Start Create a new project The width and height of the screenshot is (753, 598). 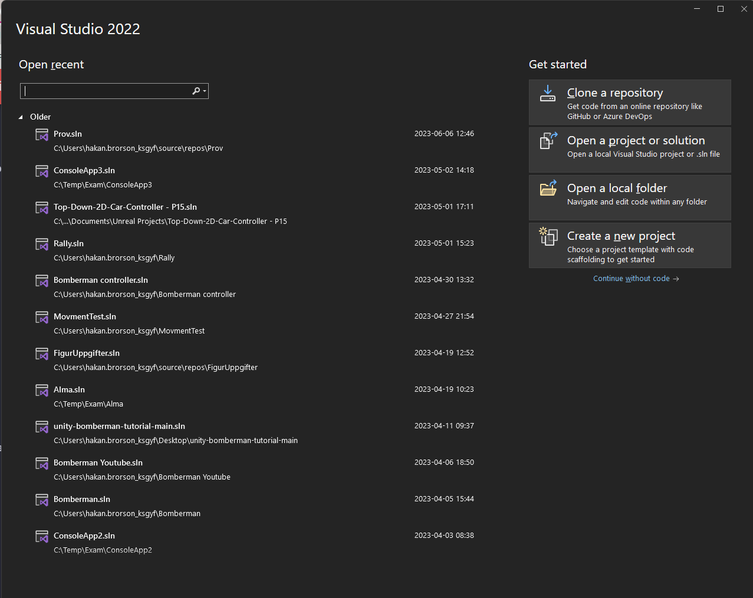(x=630, y=246)
